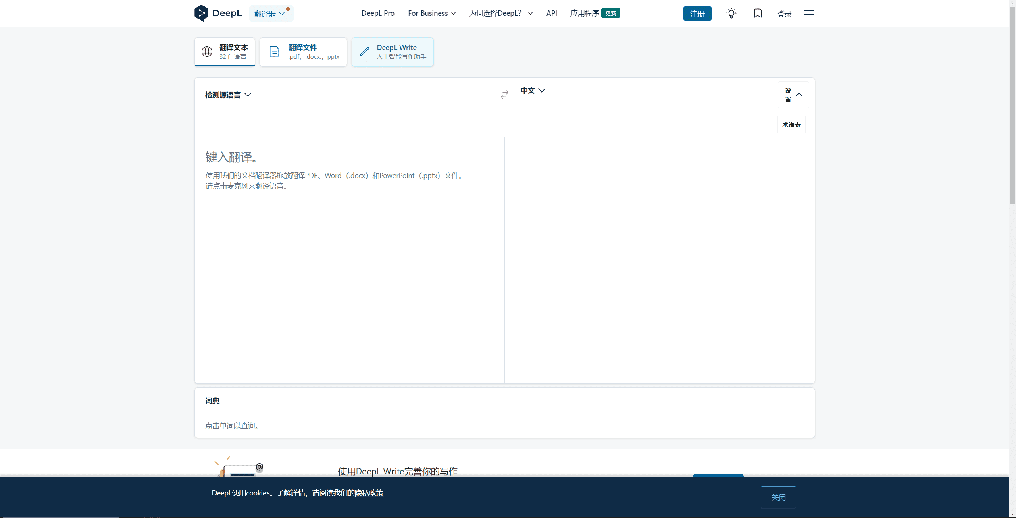Click into the 键入翻译 source text field
The width and height of the screenshot is (1016, 518).
[349, 260]
